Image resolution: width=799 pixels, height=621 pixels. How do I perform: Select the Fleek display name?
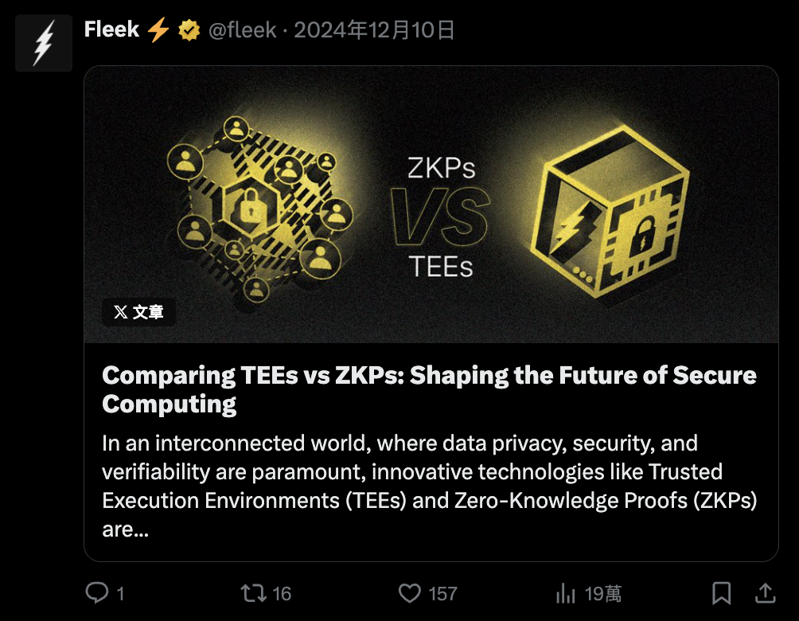(111, 29)
